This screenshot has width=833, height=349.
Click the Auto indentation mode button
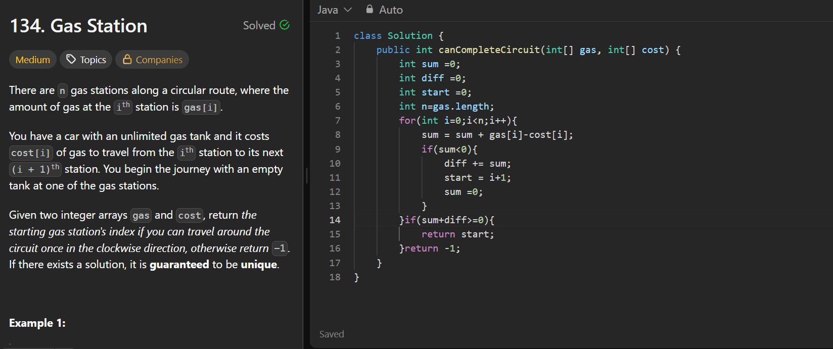[x=384, y=10]
